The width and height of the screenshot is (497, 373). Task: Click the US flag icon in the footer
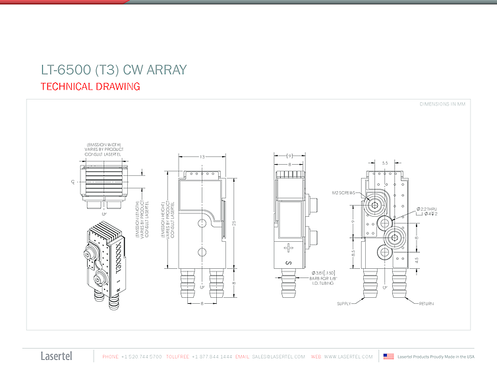coord(388,357)
